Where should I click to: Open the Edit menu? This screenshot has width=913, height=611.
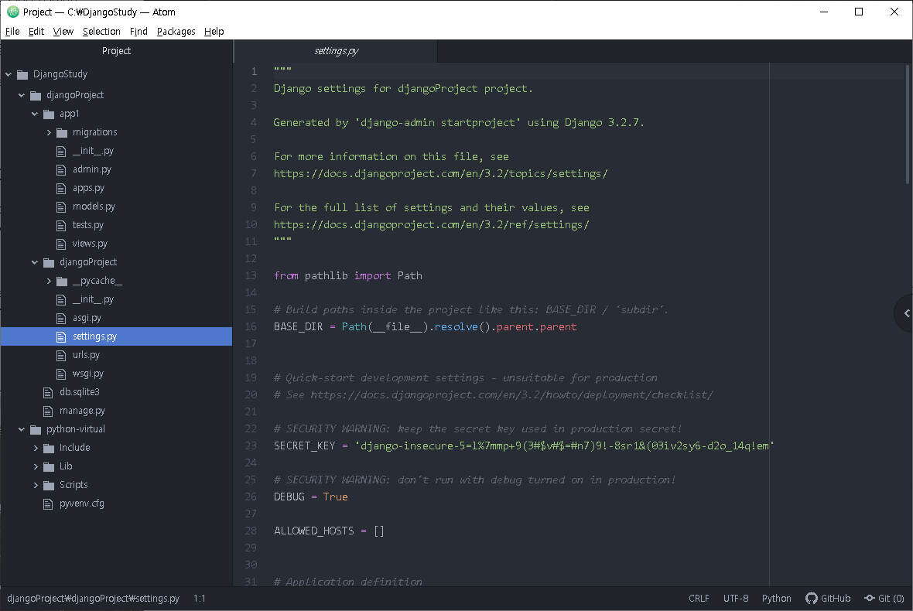(36, 32)
